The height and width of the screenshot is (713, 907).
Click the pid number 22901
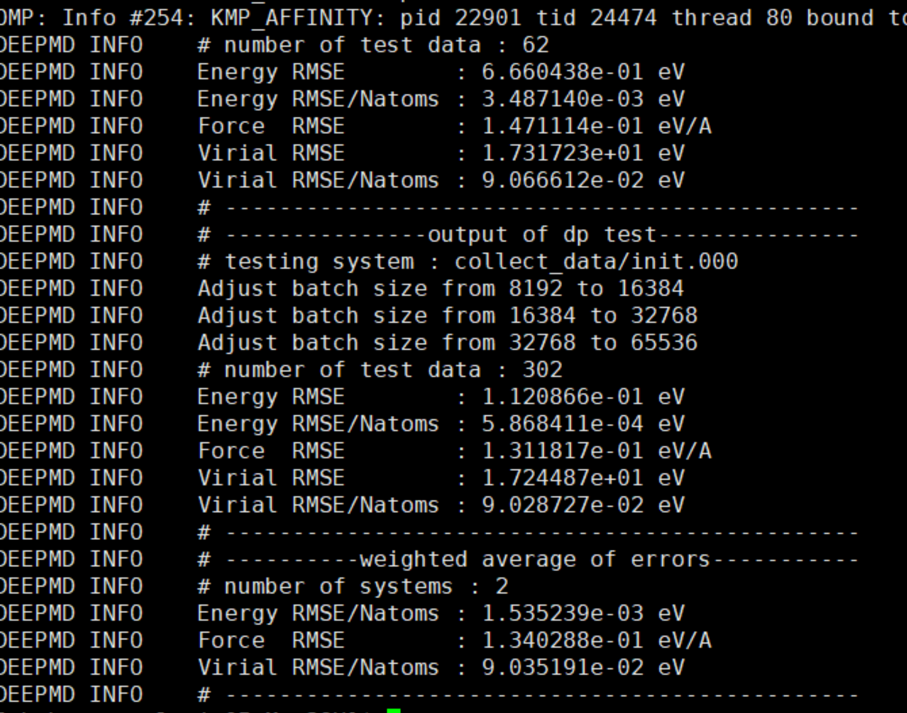pyautogui.click(x=488, y=18)
